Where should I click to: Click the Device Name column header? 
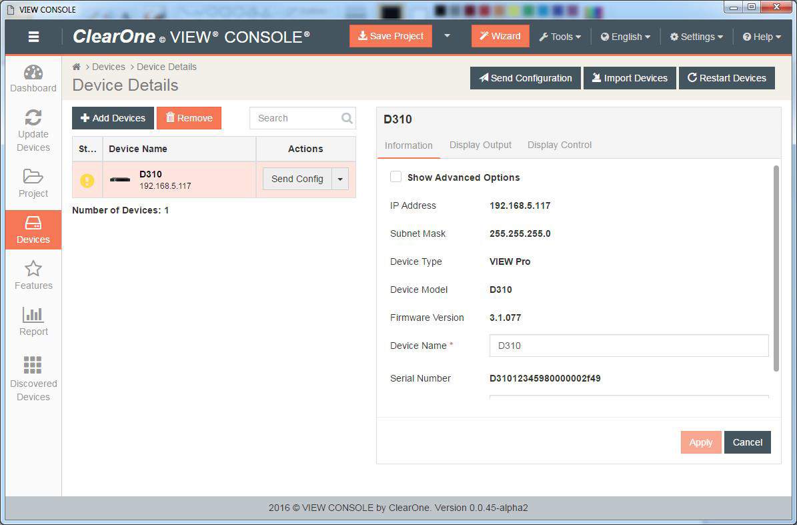(x=179, y=149)
